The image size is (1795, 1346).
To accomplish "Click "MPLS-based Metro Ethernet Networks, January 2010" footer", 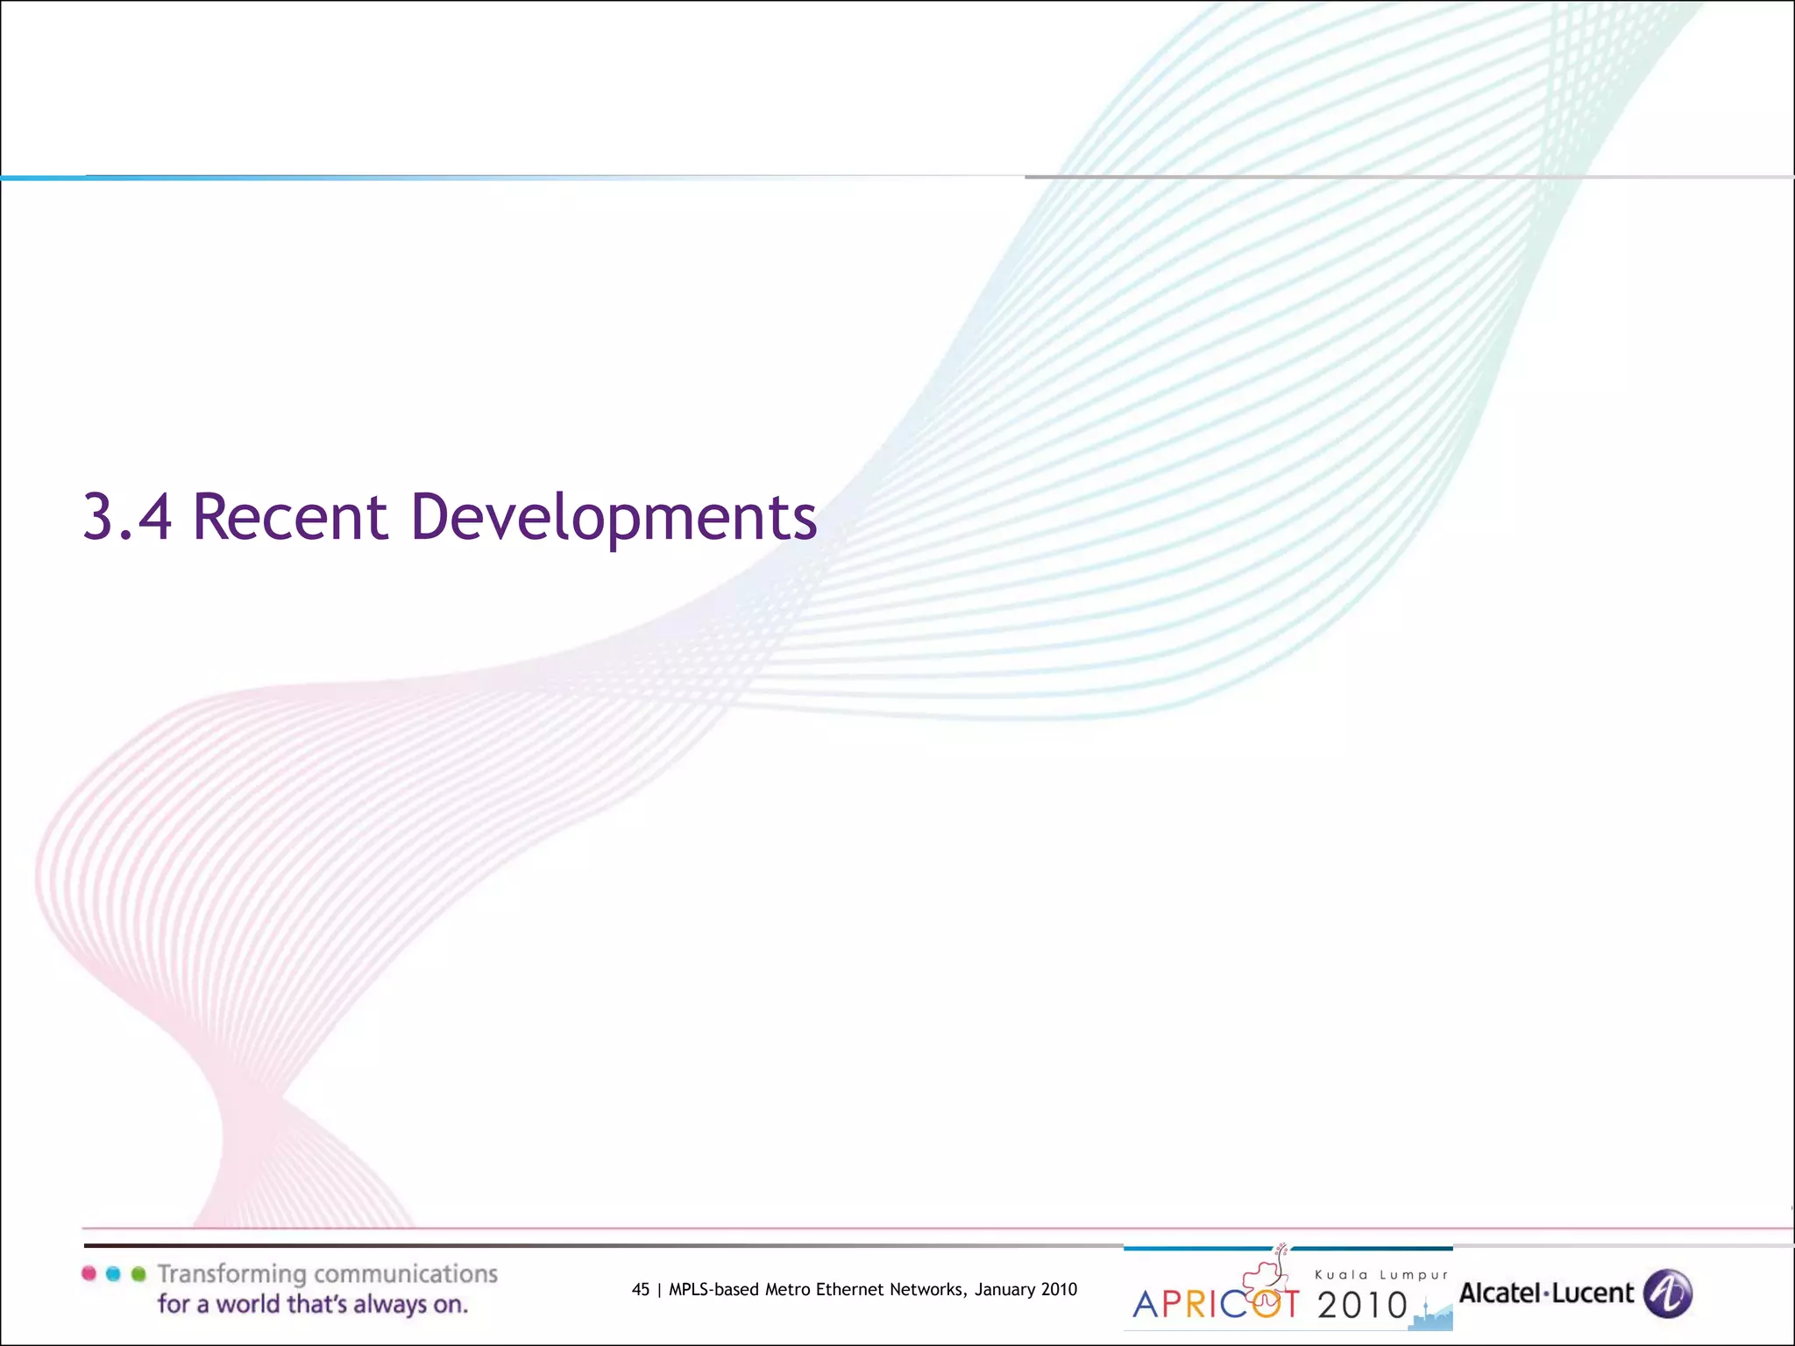I will (x=873, y=1289).
